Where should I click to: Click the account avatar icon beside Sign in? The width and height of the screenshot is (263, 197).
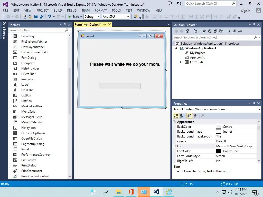coord(258,10)
